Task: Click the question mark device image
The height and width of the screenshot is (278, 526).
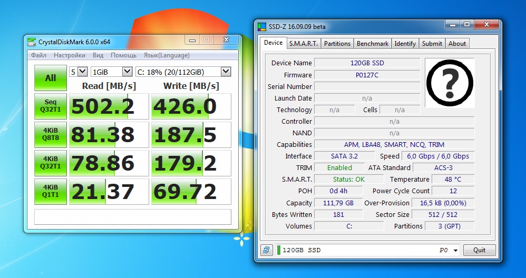Action: tap(450, 83)
